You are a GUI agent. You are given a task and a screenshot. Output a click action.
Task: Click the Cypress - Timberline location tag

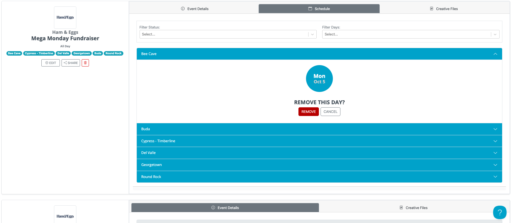(x=39, y=53)
